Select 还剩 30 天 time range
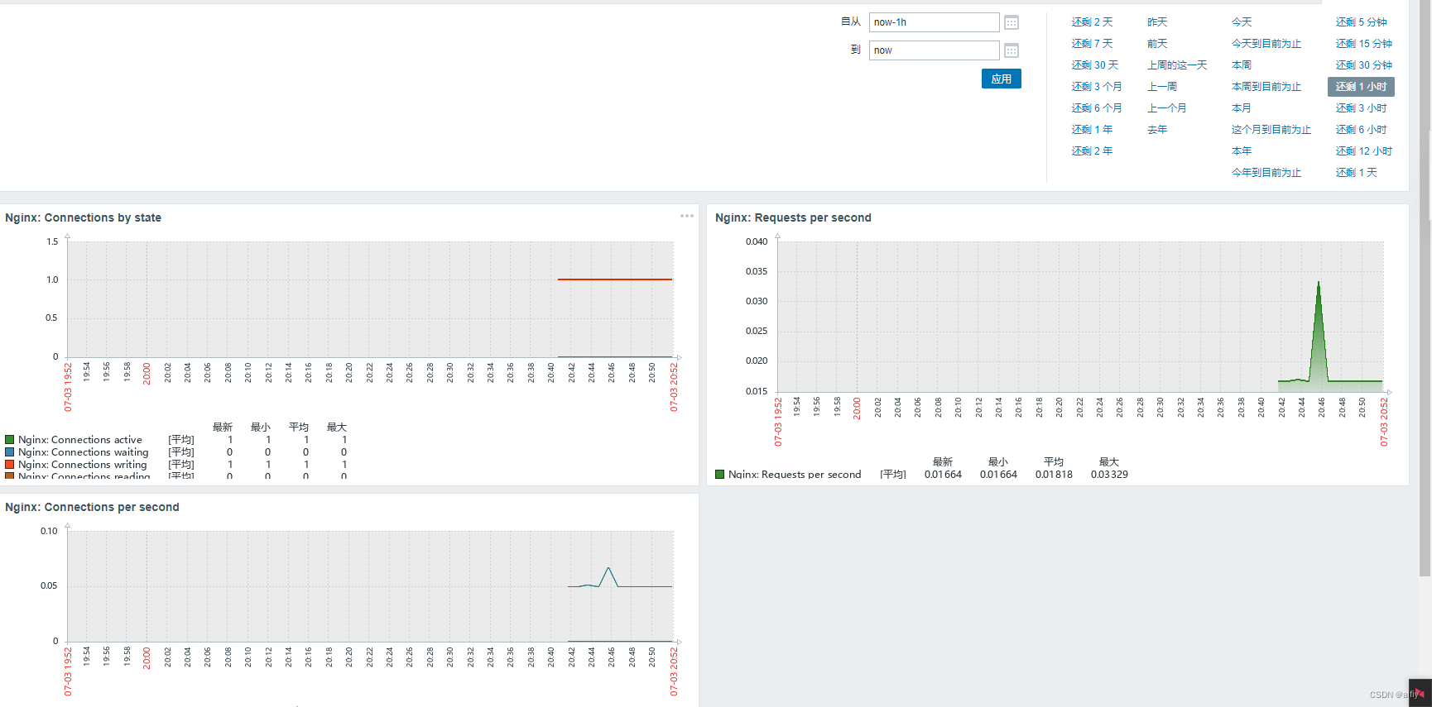Viewport: 1432px width, 707px height. point(1094,65)
